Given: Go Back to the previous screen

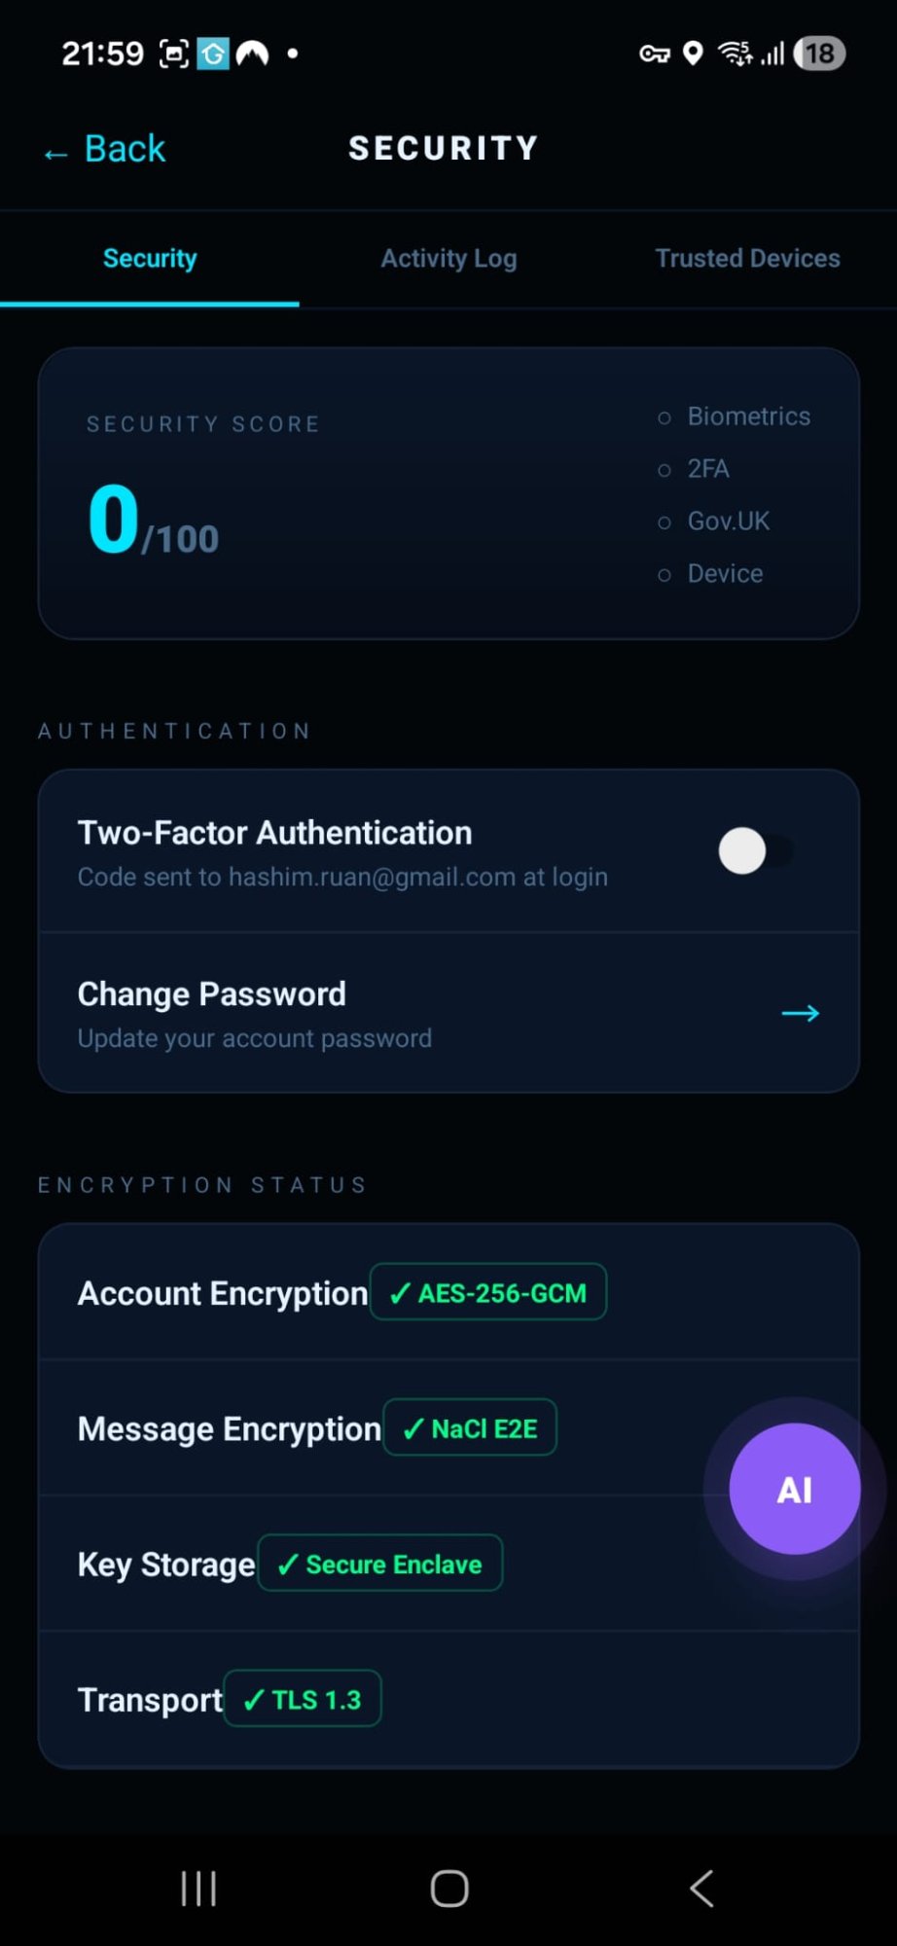Looking at the screenshot, I should click(105, 150).
